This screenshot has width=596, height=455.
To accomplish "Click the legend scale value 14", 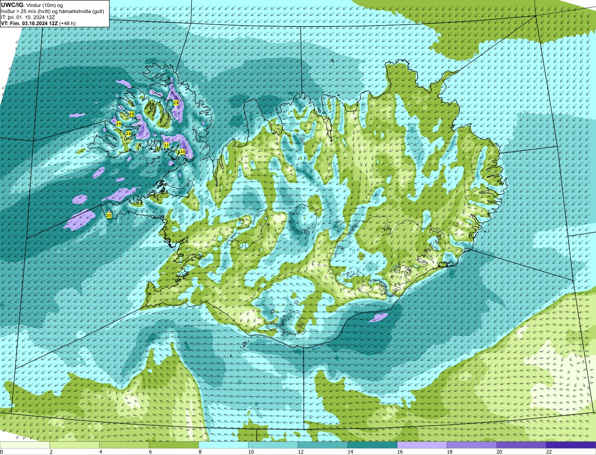I will click(350, 452).
